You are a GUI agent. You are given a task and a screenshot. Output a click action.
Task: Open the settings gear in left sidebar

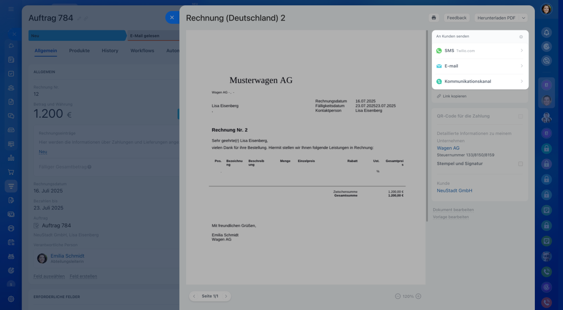click(x=11, y=299)
